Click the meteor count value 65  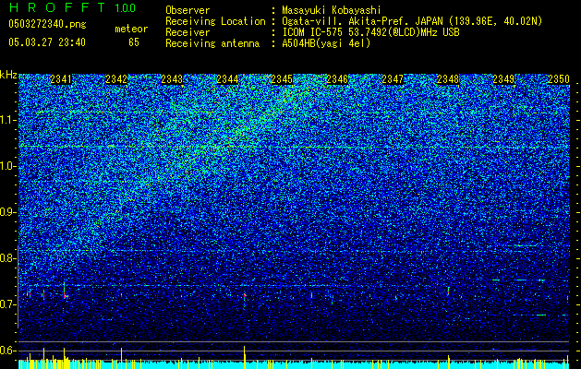pyautogui.click(x=134, y=42)
